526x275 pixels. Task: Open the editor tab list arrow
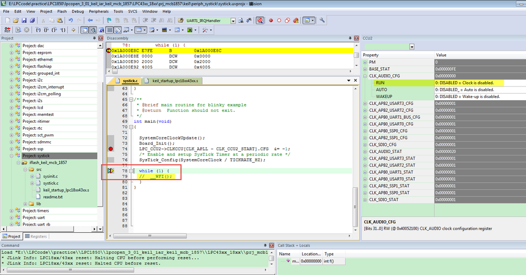pos(349,81)
